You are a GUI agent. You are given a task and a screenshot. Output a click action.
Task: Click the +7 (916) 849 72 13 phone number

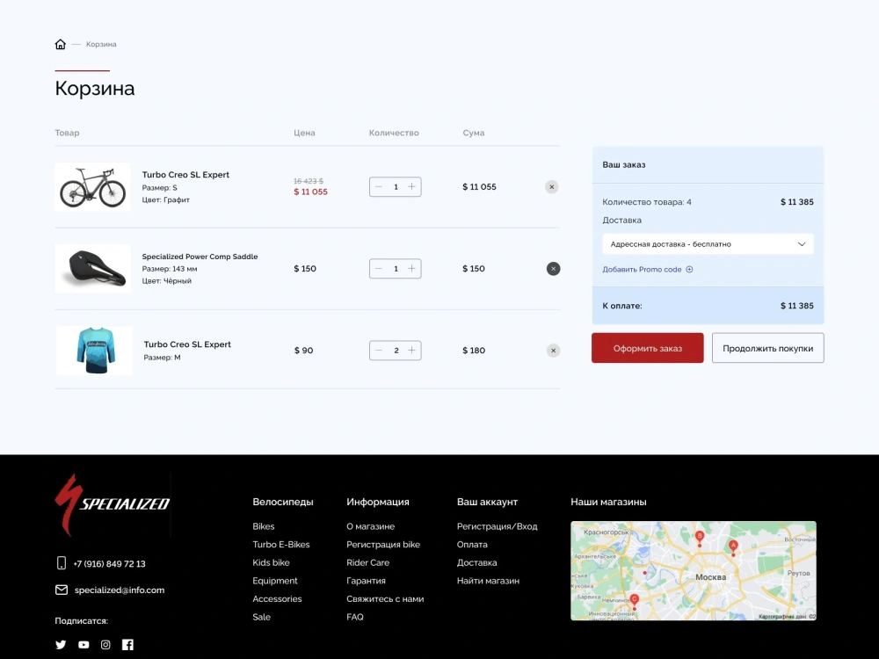pyautogui.click(x=109, y=564)
